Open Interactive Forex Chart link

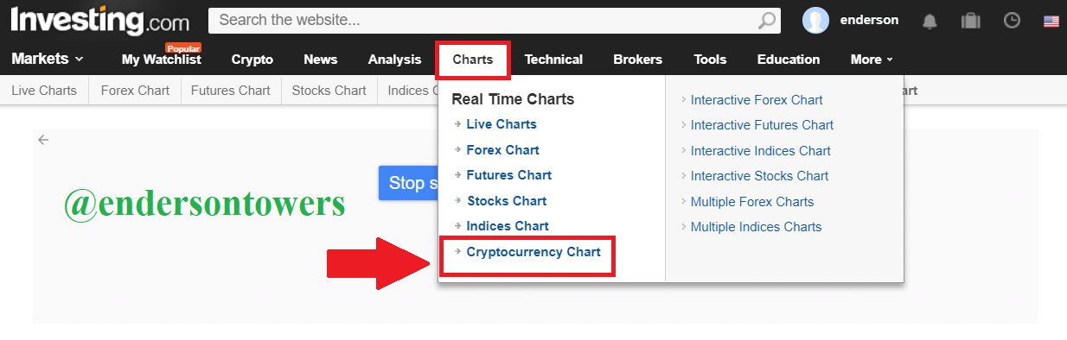[x=757, y=100]
